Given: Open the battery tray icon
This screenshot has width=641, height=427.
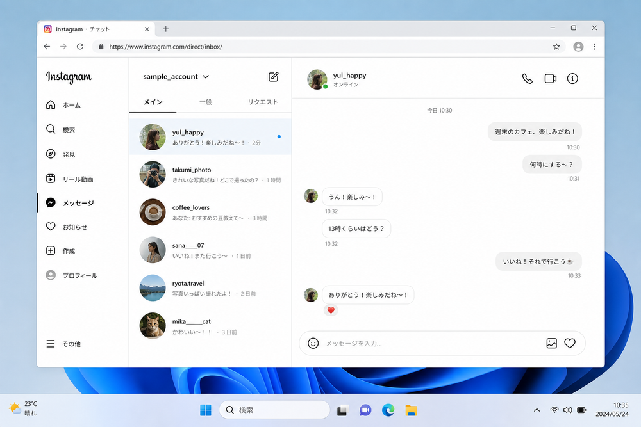Looking at the screenshot, I should (x=581, y=410).
